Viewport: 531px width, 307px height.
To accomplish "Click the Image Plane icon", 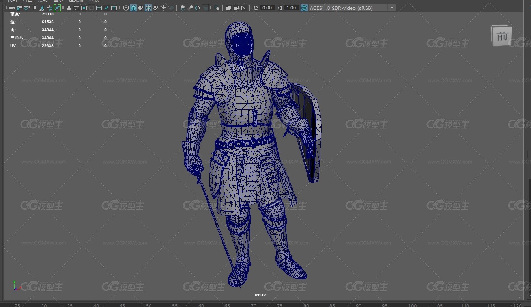I will click(42, 8).
